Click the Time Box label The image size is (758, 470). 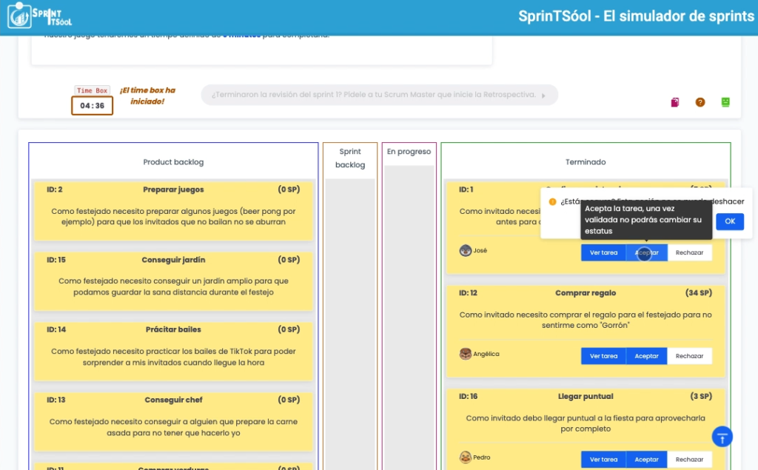(92, 90)
